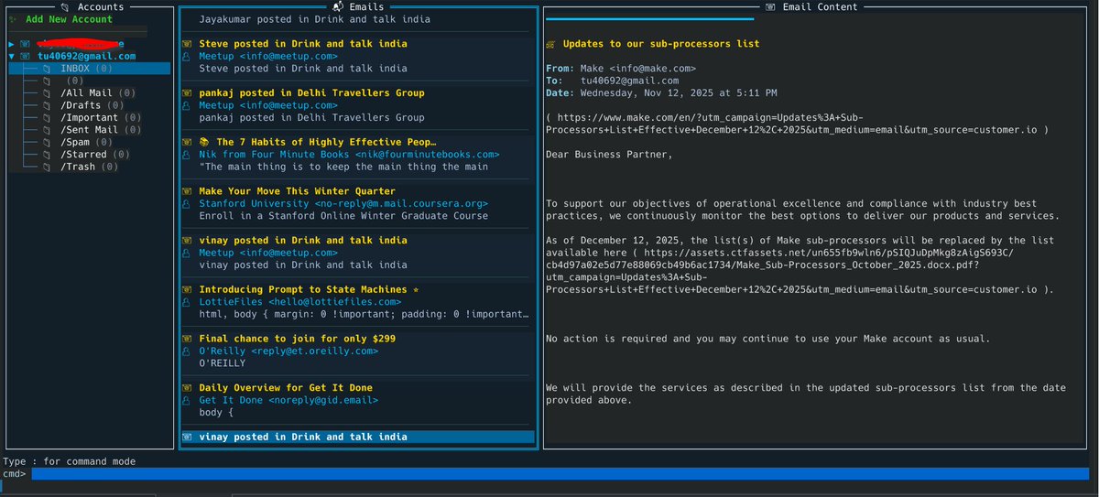Click the person icon beside O'Reilly
The height and width of the screenshot is (497, 1099).
(187, 351)
